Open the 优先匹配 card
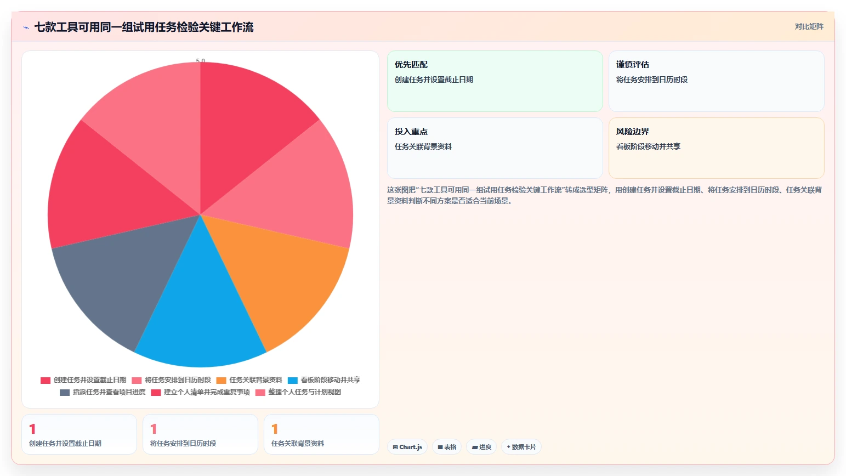The width and height of the screenshot is (846, 476). 495,81
